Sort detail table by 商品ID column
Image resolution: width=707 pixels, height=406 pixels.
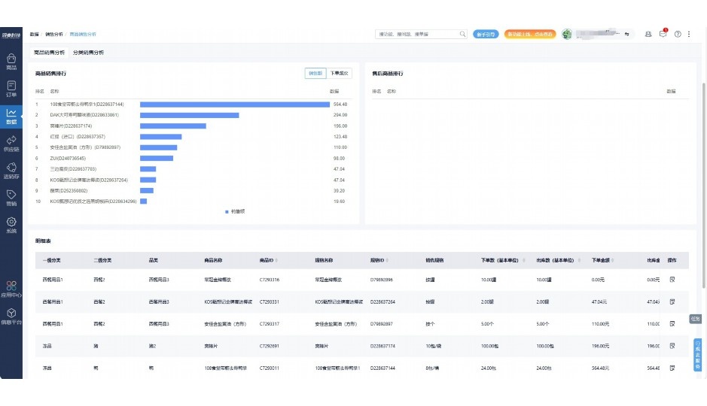pyautogui.click(x=269, y=260)
